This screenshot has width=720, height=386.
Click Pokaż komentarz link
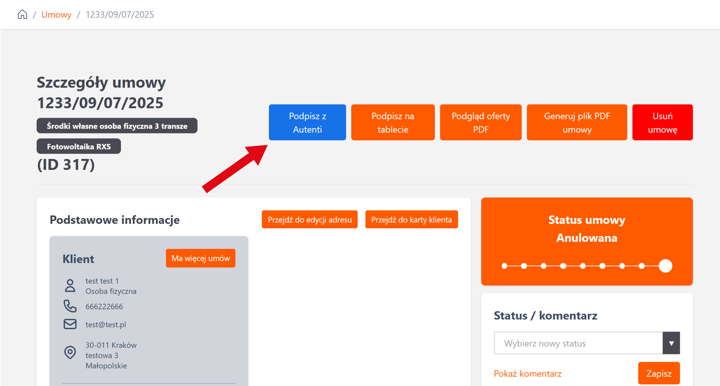527,373
